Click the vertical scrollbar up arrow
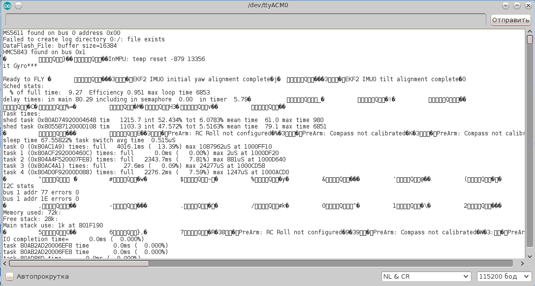 530,32
